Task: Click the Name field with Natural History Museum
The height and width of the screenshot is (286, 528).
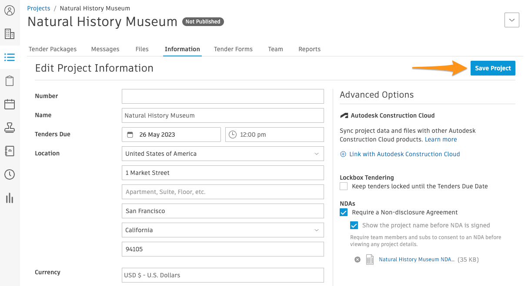Action: click(x=223, y=115)
